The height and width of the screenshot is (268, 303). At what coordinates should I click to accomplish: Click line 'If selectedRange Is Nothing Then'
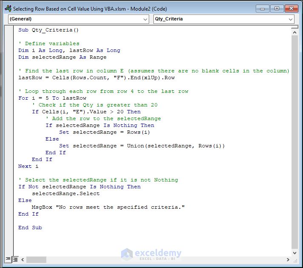[x=100, y=125]
